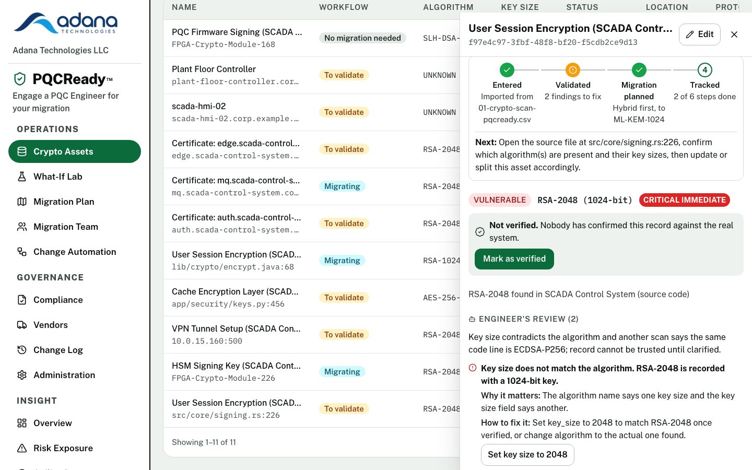The width and height of the screenshot is (752, 470).
Task: Go to What-If Lab page
Action: (x=75, y=177)
